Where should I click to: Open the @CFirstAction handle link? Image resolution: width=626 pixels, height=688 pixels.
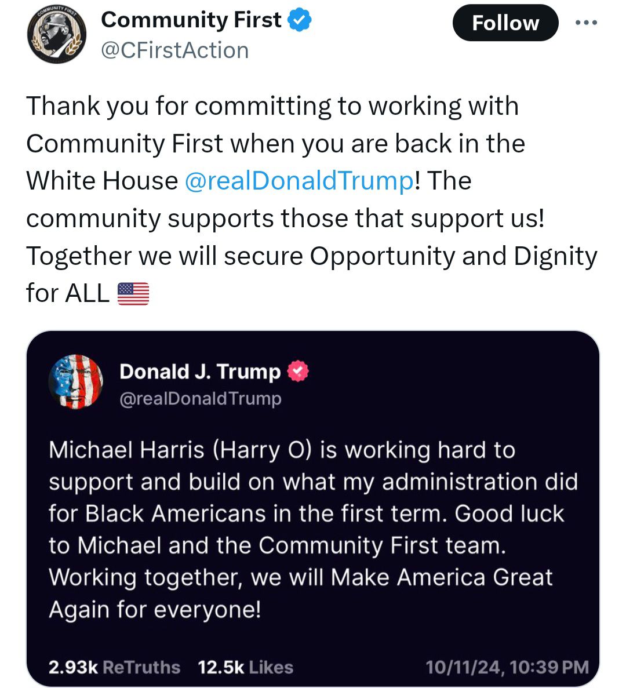point(174,50)
